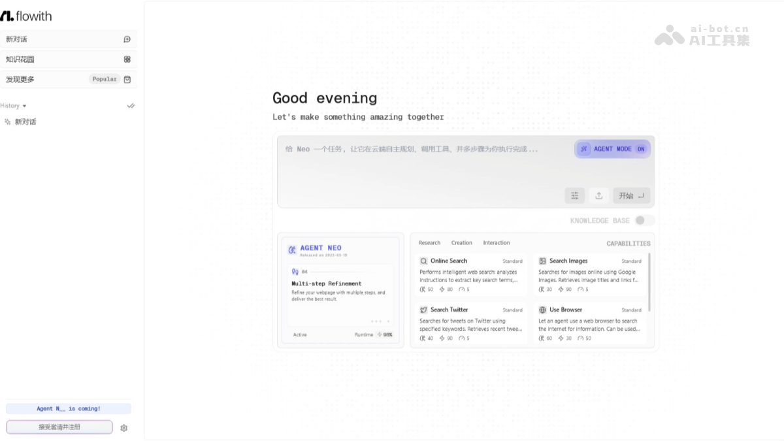The width and height of the screenshot is (784, 441).
Task: Click 接受邀请并注册 to register
Action: pyautogui.click(x=59, y=427)
